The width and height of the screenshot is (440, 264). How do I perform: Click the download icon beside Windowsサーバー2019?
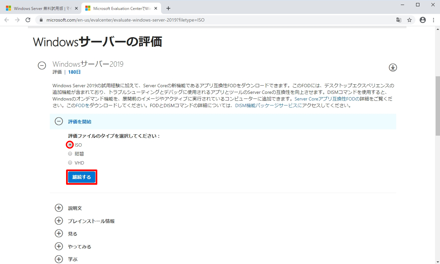click(393, 68)
